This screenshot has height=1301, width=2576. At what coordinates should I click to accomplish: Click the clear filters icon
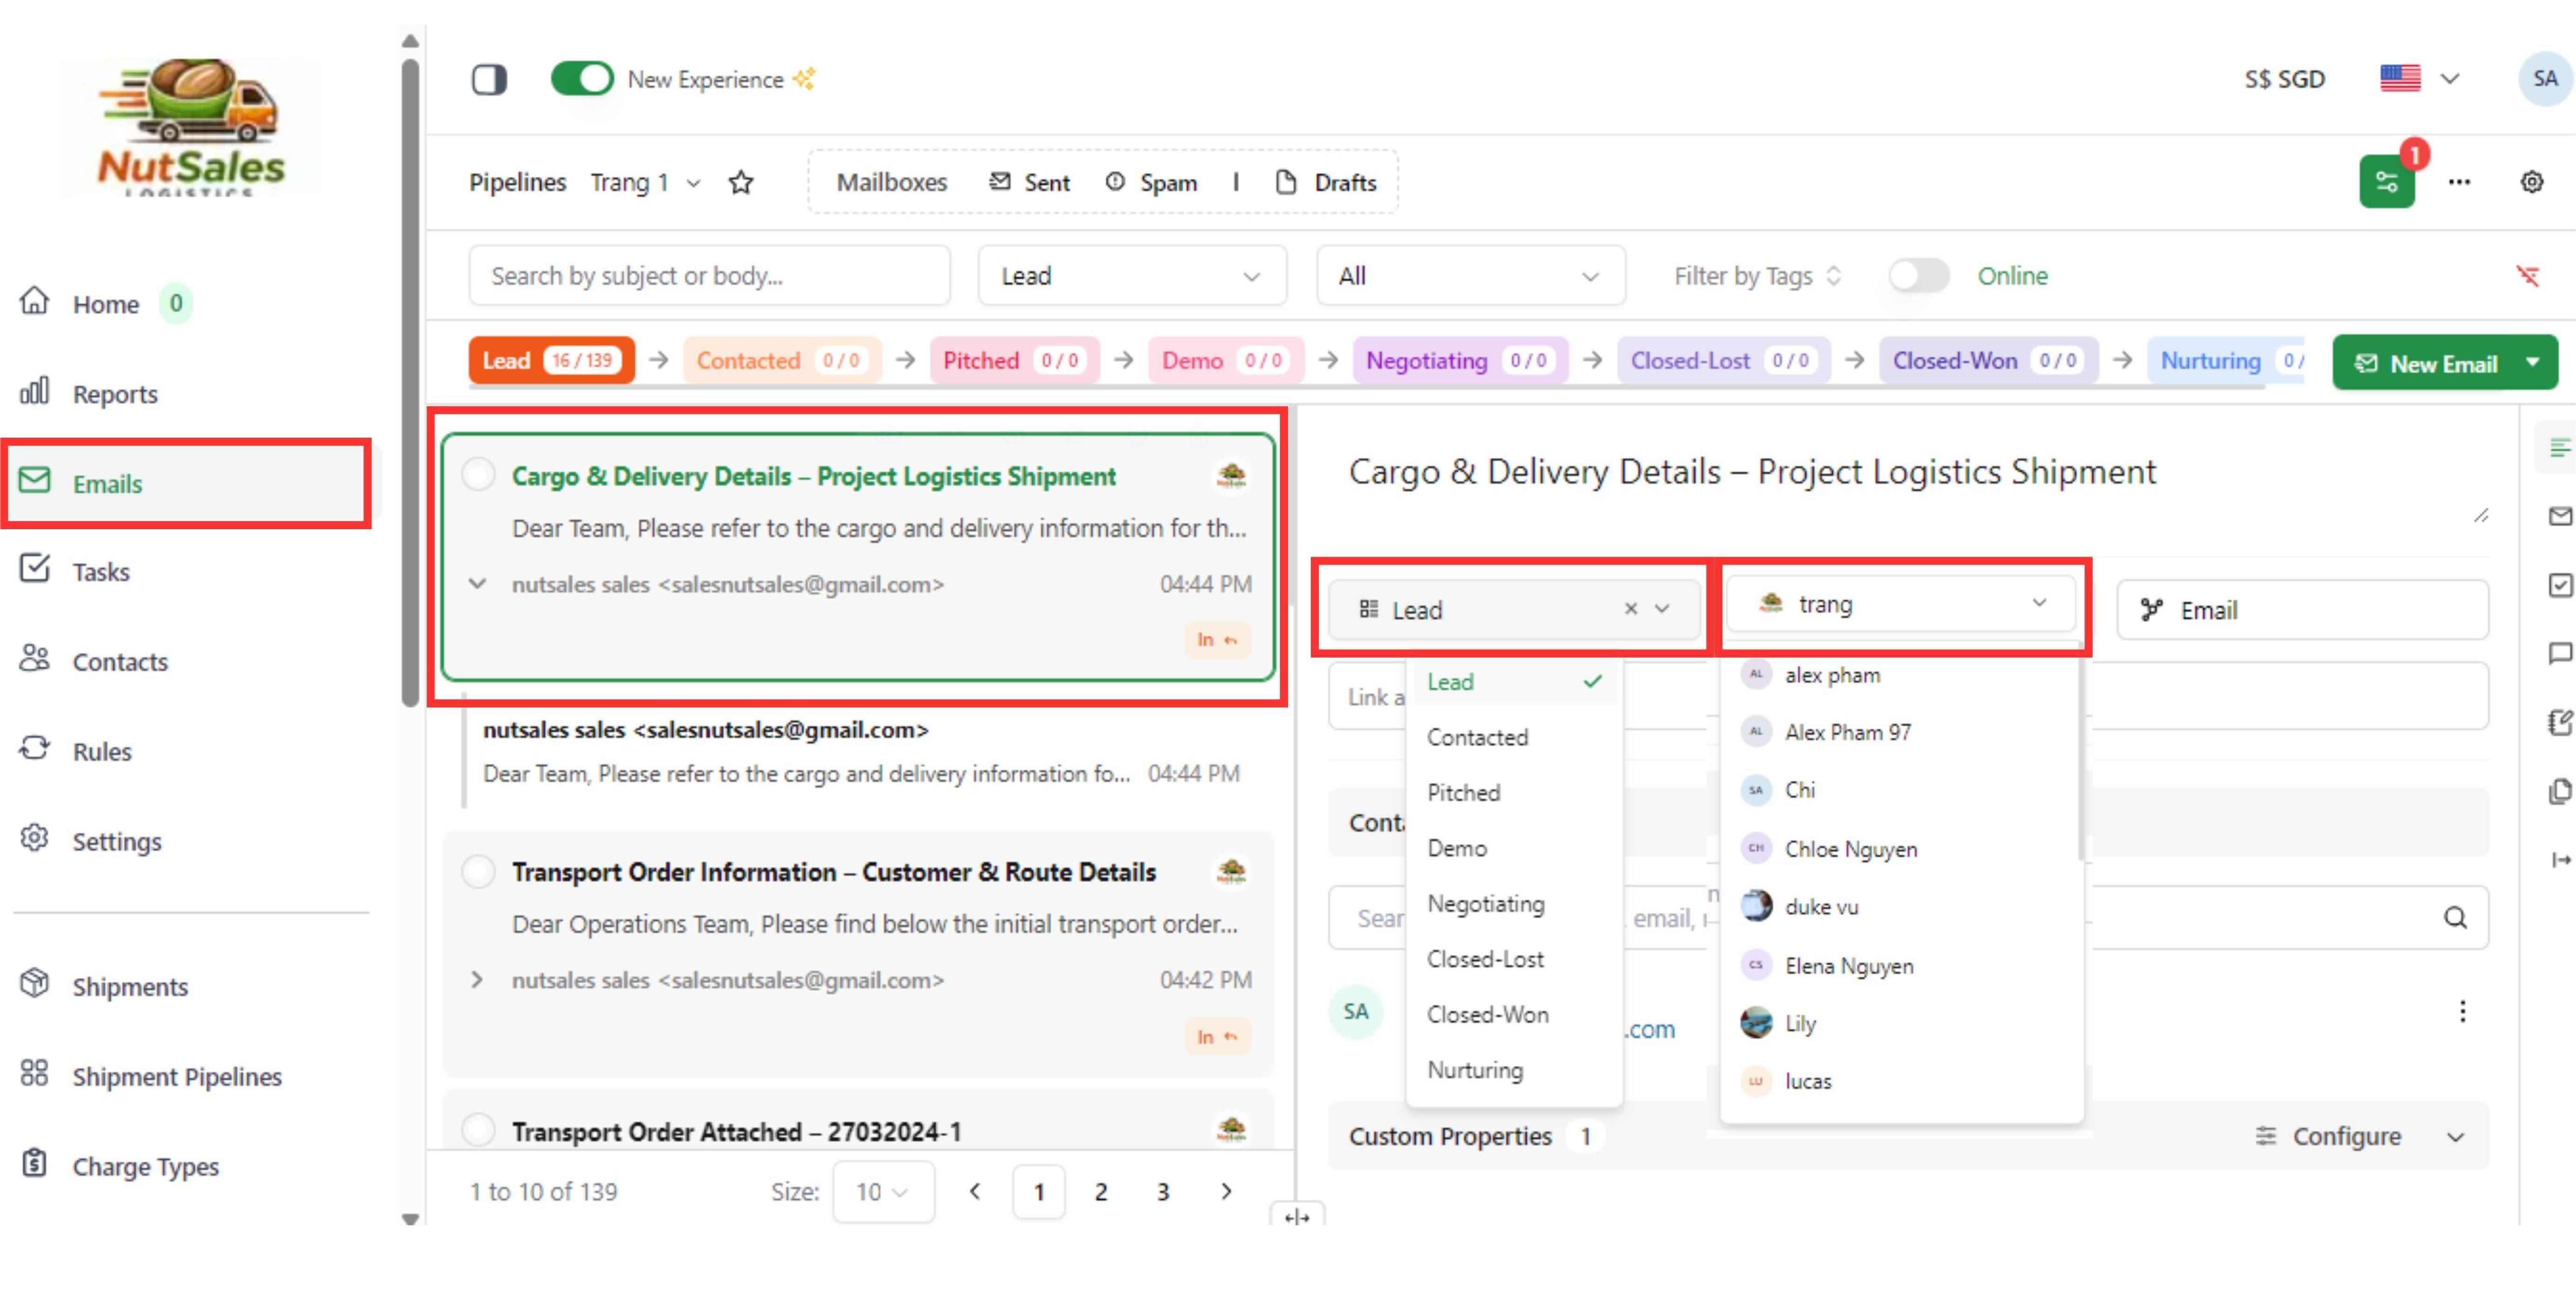2527,276
